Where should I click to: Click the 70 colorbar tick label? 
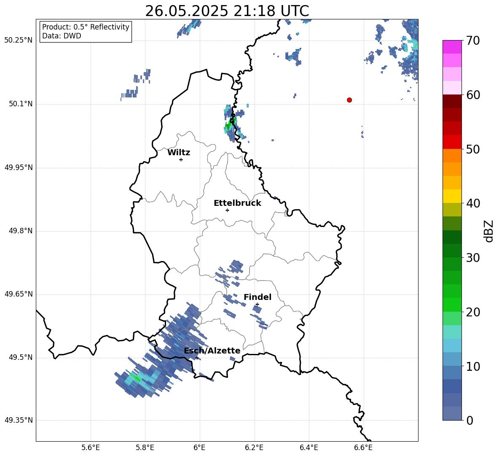[x=473, y=40]
